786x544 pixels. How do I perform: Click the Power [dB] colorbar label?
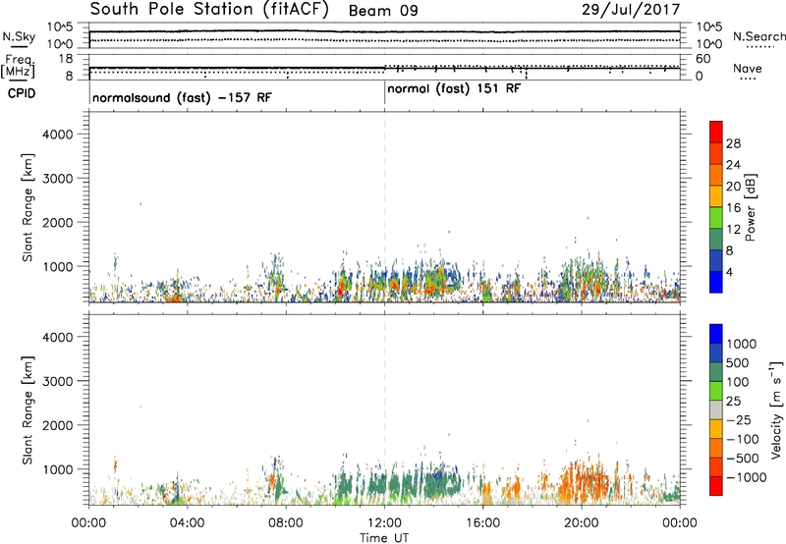(x=750, y=207)
